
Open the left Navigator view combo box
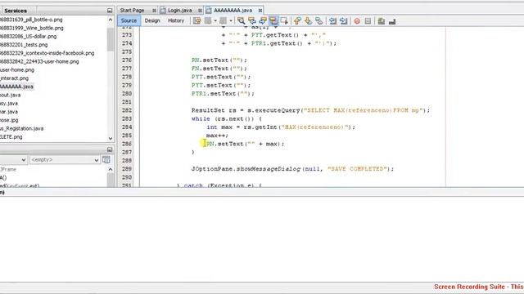tap(13, 160)
